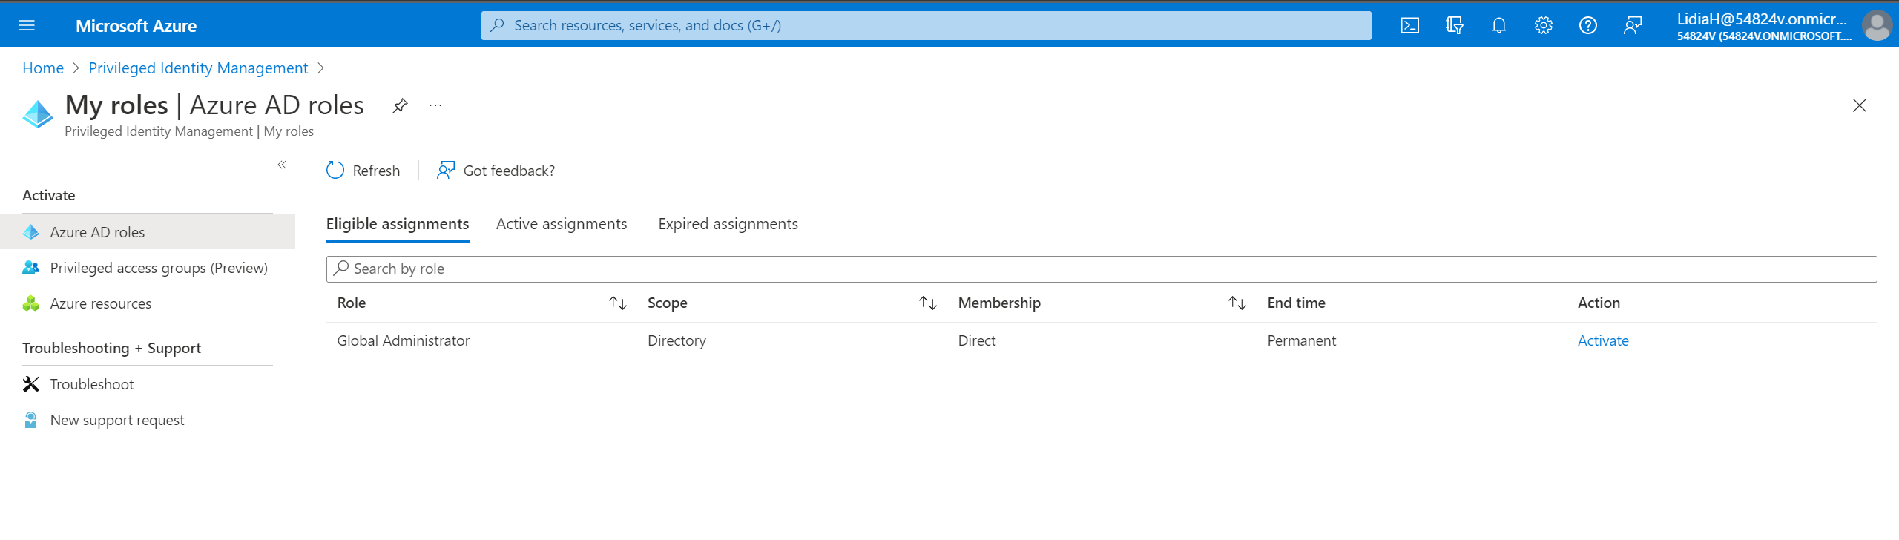Click the top bar feedback icon
The height and width of the screenshot is (540, 1899).
pos(1632,25)
